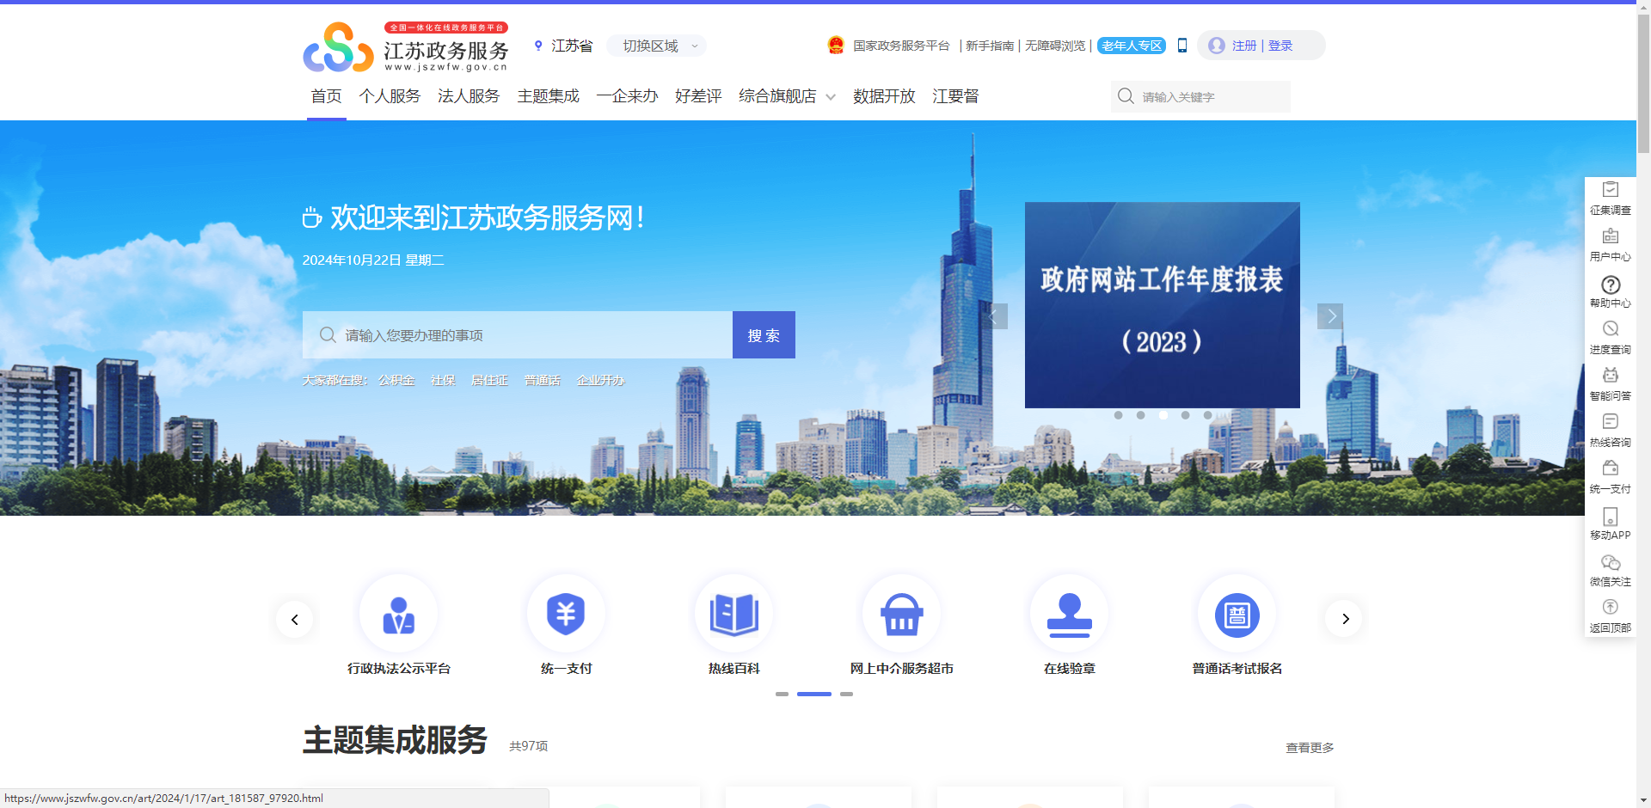Switch to first service page indicator

point(782,694)
